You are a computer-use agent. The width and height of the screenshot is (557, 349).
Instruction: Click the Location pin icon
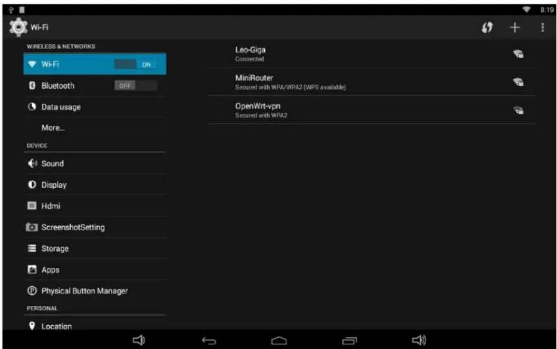32,326
